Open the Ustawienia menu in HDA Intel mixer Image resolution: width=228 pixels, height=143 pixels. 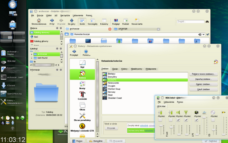tap(169, 102)
